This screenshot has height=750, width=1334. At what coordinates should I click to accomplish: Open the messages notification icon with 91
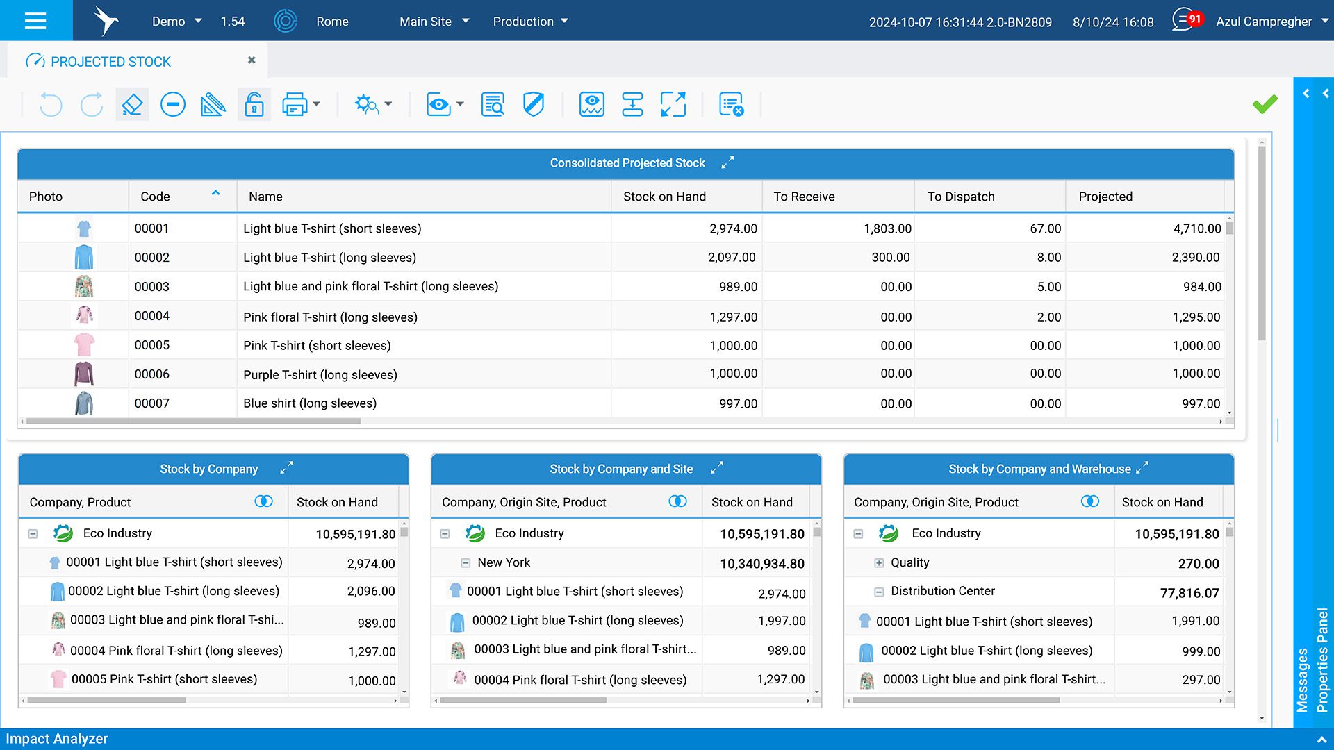(x=1186, y=20)
